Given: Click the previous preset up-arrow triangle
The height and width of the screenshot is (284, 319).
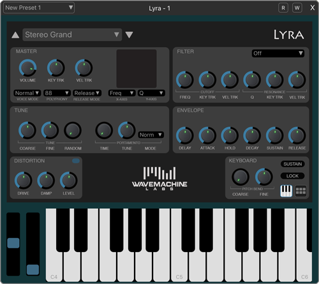Looking at the screenshot, I should point(15,35).
